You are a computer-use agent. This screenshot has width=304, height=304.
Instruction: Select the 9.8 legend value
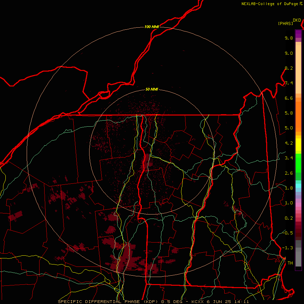click(289, 38)
